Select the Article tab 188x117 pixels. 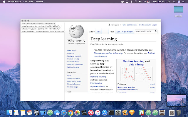pyautogui.click(x=92, y=32)
